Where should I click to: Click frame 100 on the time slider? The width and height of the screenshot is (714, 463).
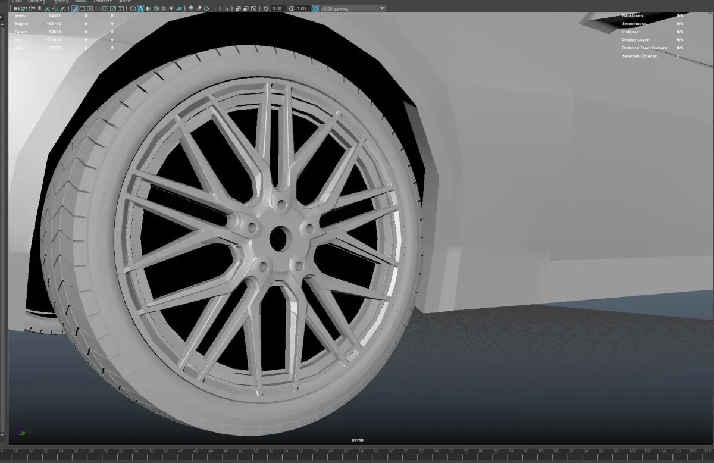(x=632, y=451)
